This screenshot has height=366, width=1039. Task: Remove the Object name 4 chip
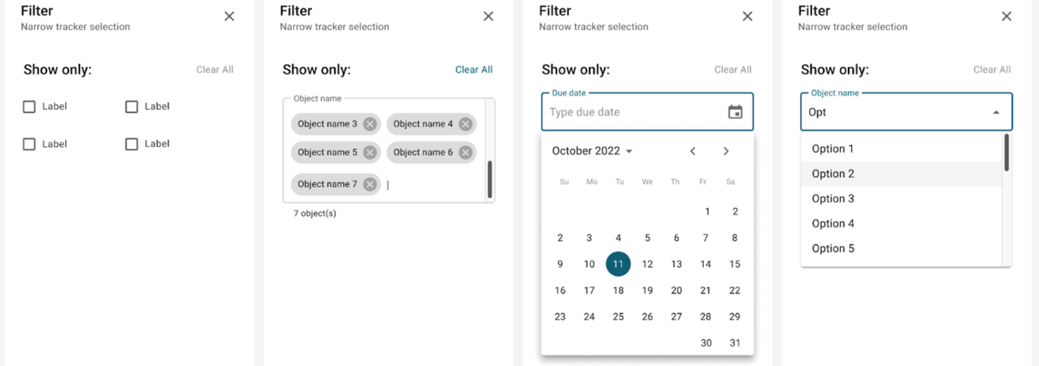click(x=466, y=124)
